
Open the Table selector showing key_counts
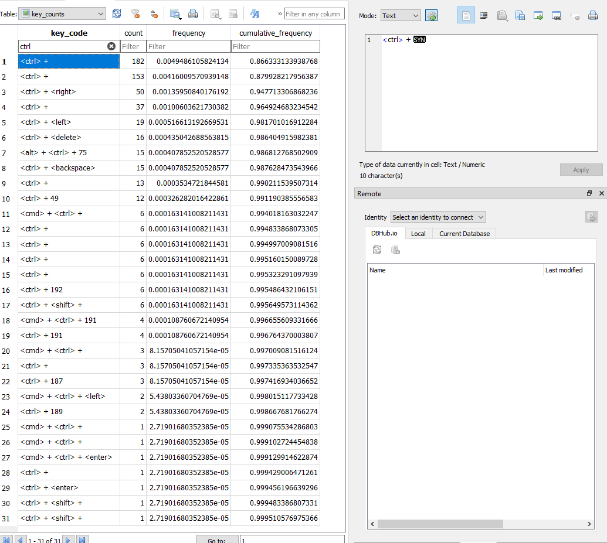pyautogui.click(x=62, y=14)
